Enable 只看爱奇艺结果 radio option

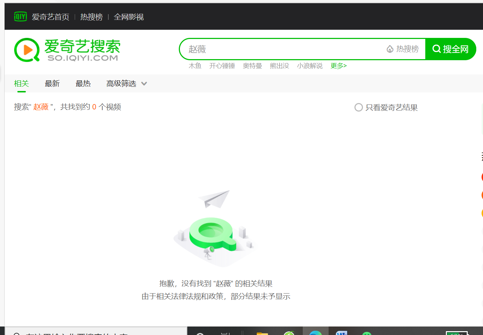pyautogui.click(x=358, y=107)
